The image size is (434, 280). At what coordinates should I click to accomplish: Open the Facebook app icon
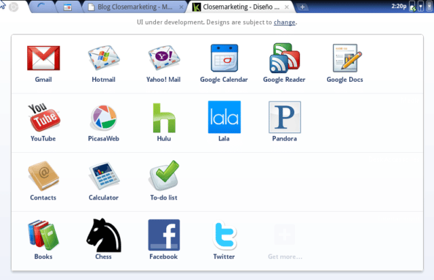(164, 235)
